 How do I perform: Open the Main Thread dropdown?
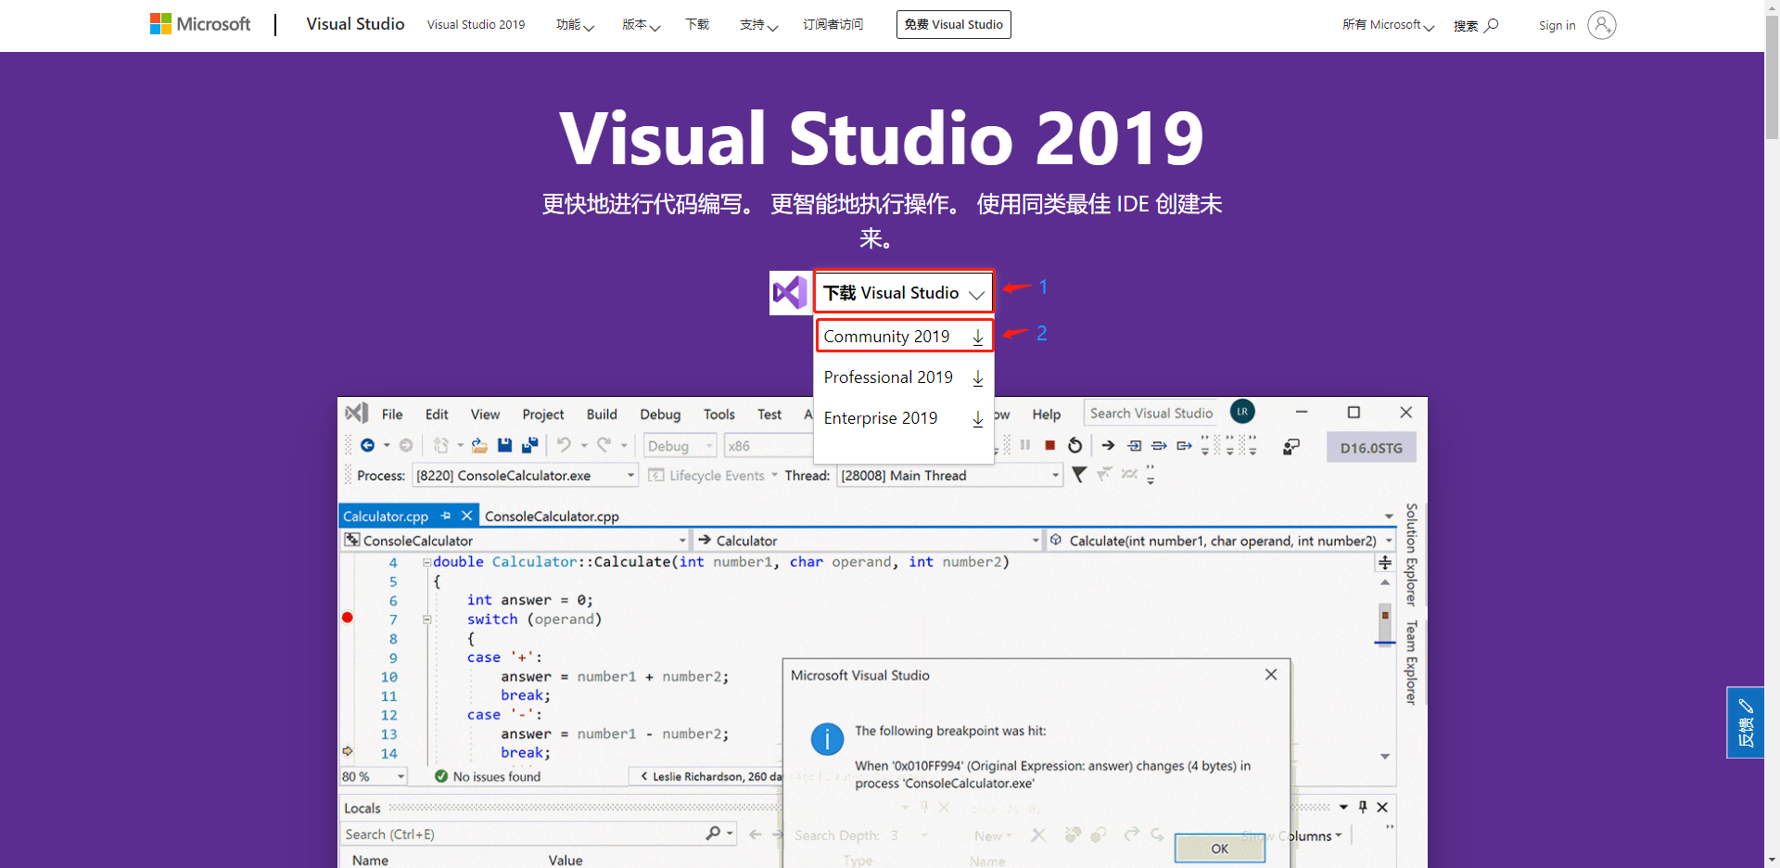coord(949,476)
